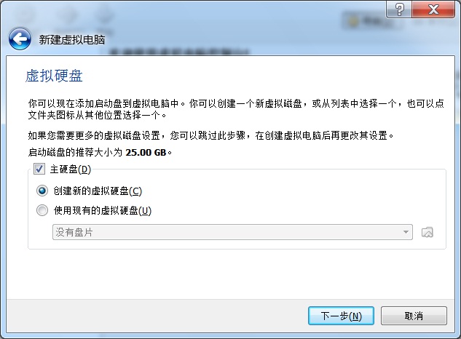Open the 没有盘片 disk combo box

(x=232, y=232)
